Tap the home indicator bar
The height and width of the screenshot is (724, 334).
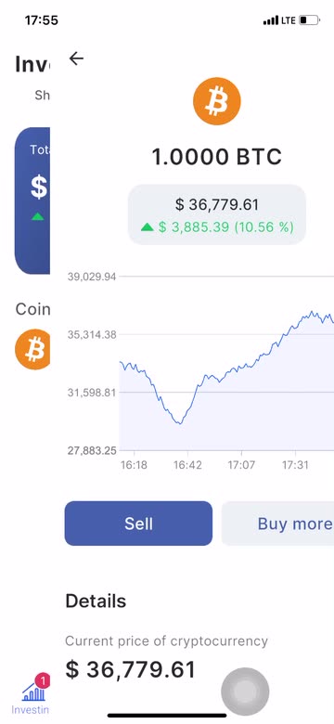tap(167, 716)
